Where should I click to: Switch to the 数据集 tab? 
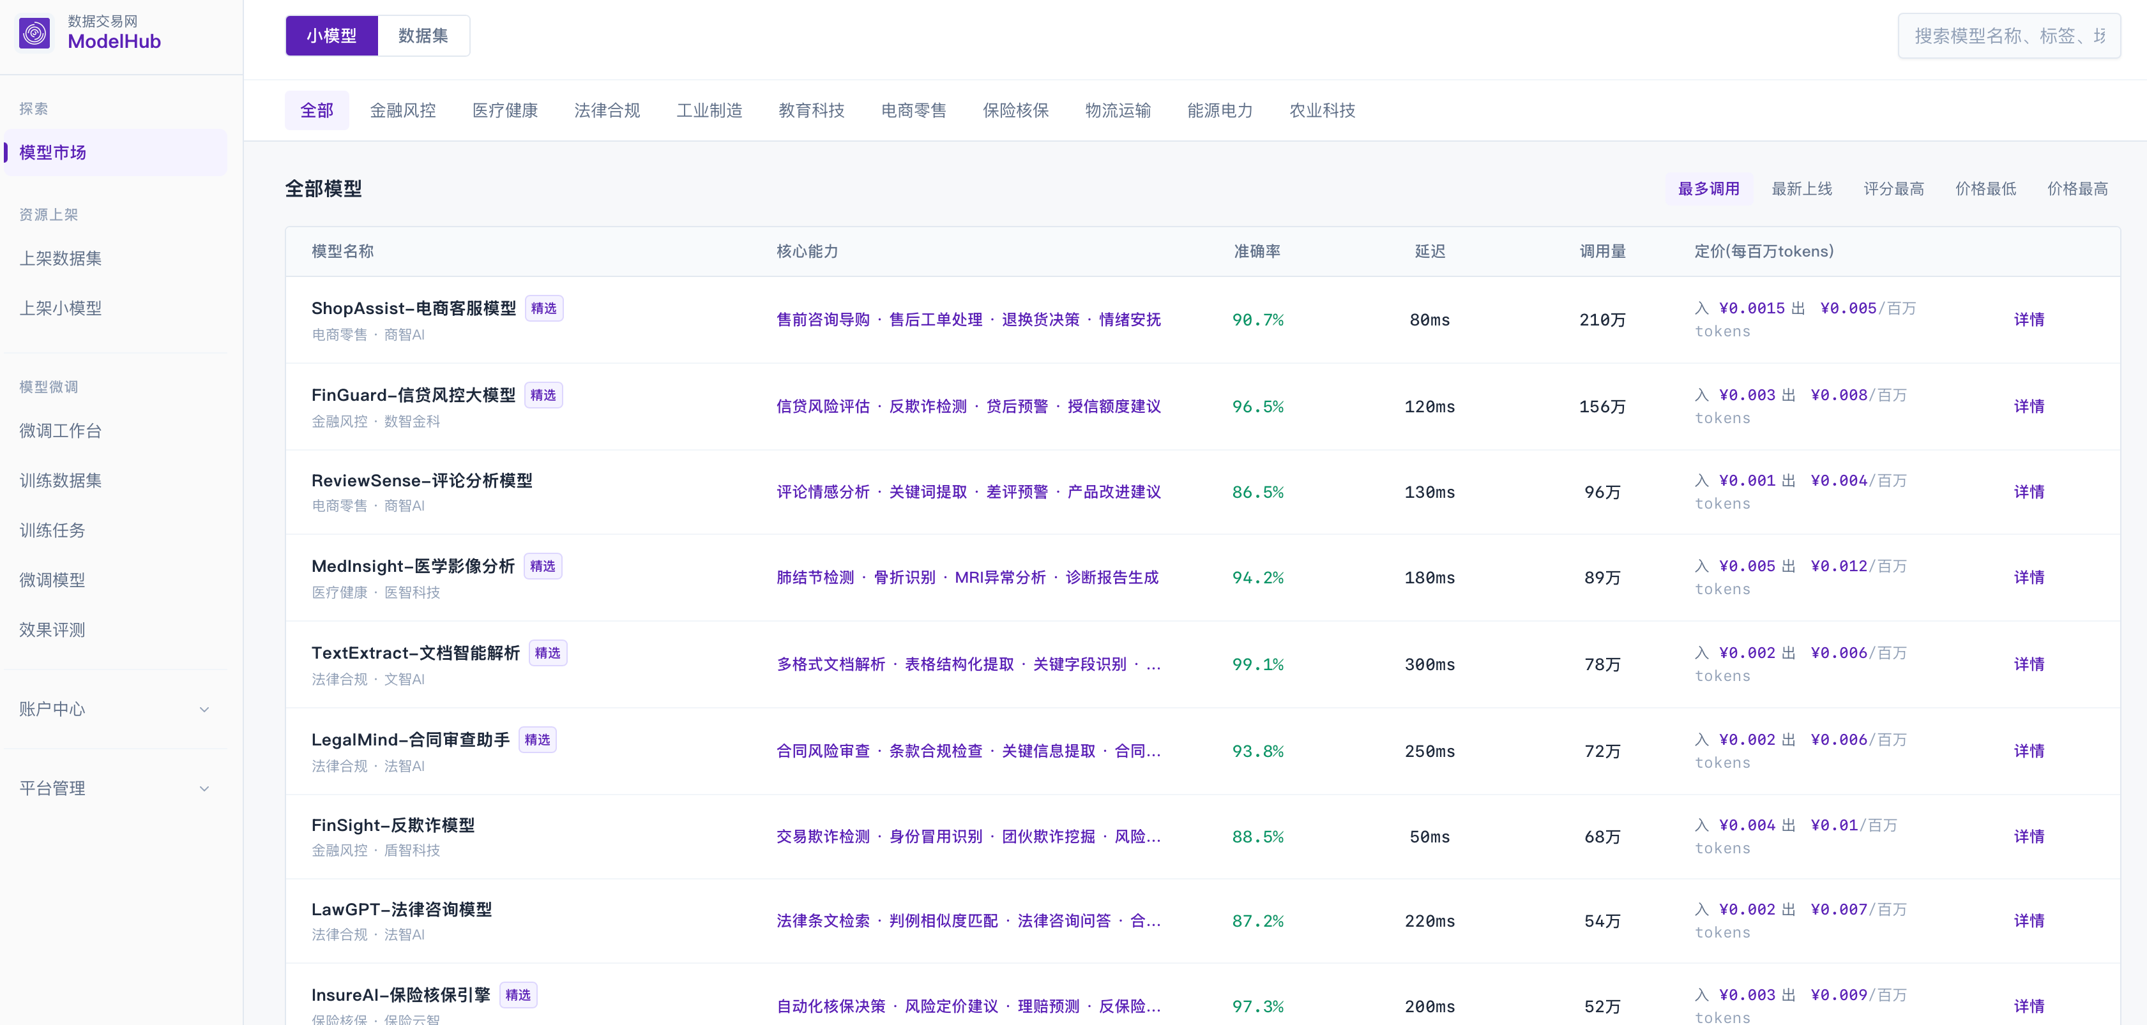423,36
